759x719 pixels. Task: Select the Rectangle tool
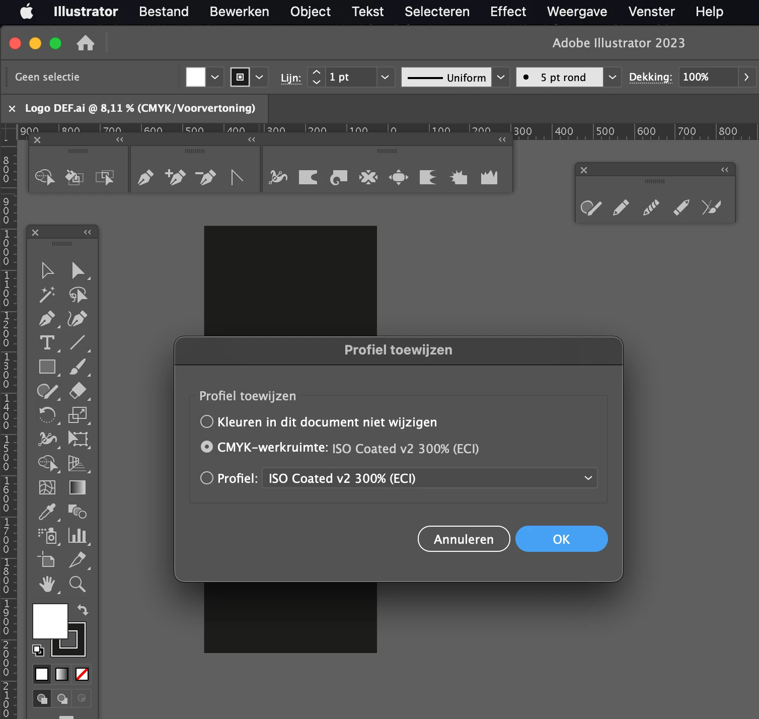coord(47,367)
